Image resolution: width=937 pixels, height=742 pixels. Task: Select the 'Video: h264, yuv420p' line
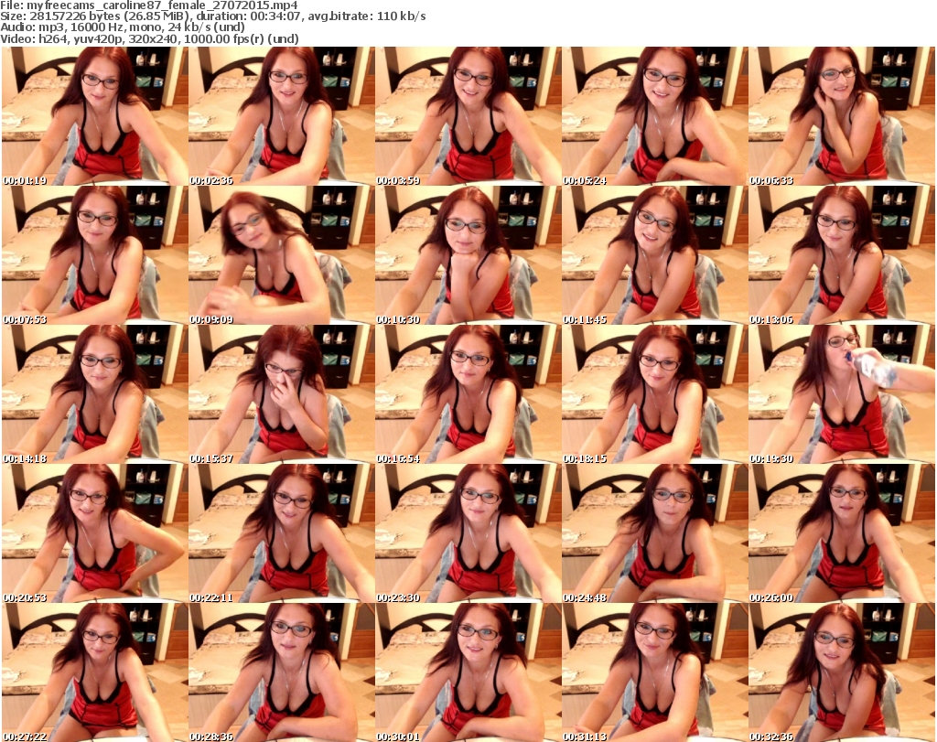149,38
